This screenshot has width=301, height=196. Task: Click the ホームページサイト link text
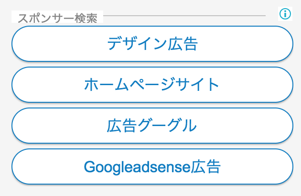pyautogui.click(x=151, y=84)
